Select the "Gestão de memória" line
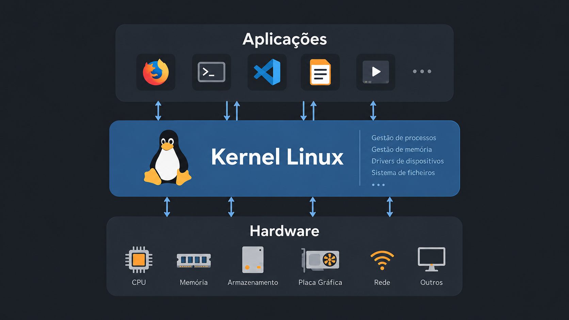This screenshot has height=320, width=569. tap(402, 149)
